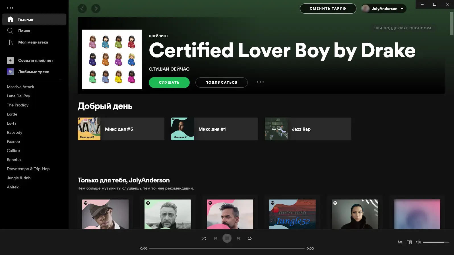
Task: Open the Lo-Fi playlist
Action: (x=11, y=123)
